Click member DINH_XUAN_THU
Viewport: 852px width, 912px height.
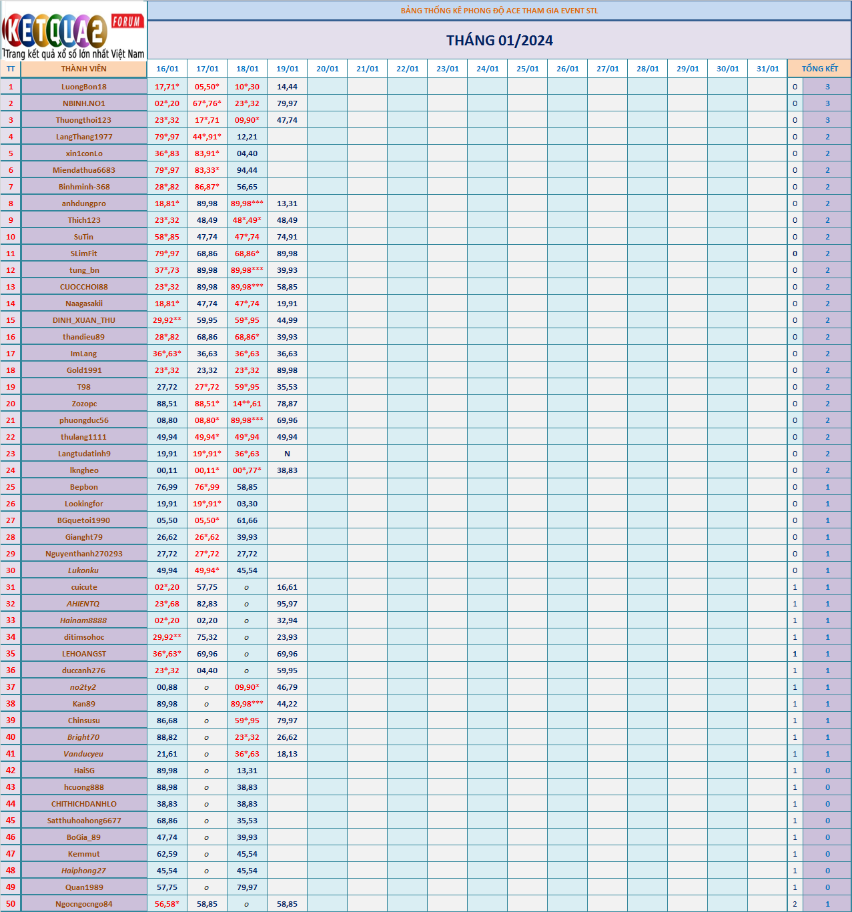pyautogui.click(x=84, y=320)
